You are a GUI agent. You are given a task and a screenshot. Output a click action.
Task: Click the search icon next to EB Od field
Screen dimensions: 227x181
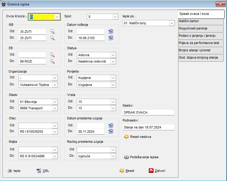point(53,55)
